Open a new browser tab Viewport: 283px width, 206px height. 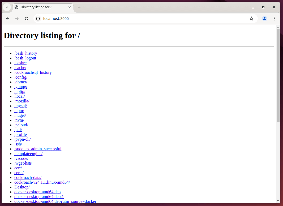79,7
